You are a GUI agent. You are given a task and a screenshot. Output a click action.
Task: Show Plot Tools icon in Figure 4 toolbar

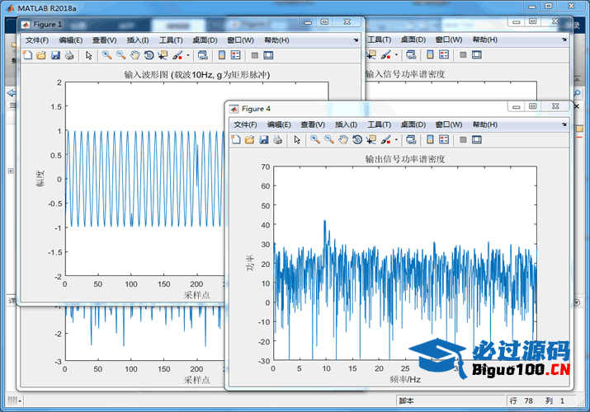pos(476,140)
